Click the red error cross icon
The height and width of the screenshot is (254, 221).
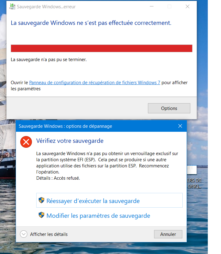(x=26, y=142)
